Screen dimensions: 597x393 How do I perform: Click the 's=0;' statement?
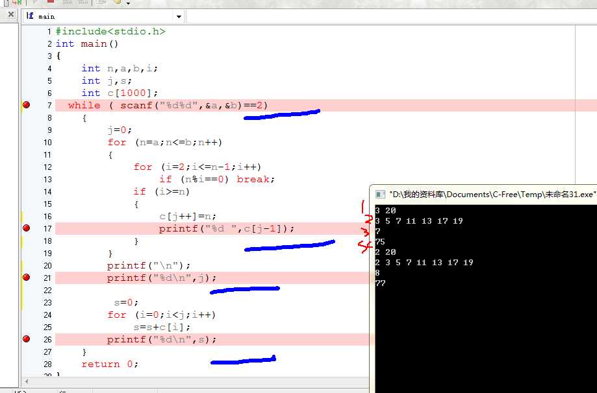coord(127,303)
